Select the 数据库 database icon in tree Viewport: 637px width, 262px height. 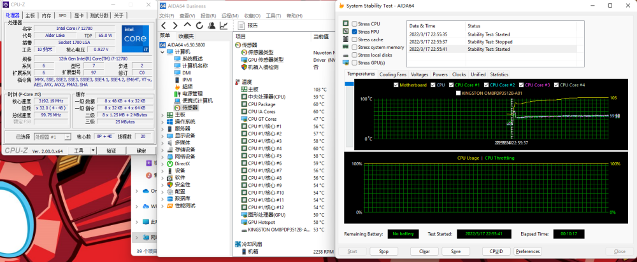(170, 198)
